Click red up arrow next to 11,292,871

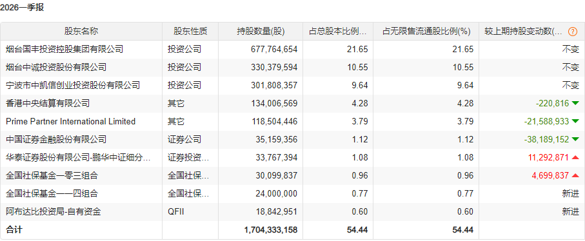pos(575,158)
